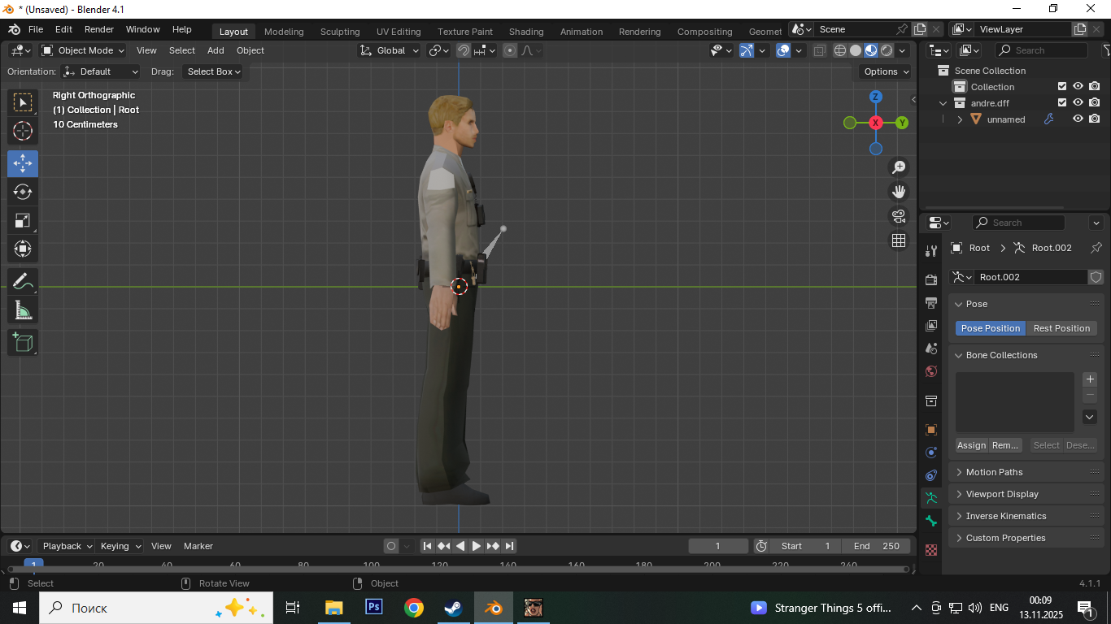This screenshot has width=1111, height=624.
Task: Hide the andre.dff collection in viewport
Action: pos(1078,103)
